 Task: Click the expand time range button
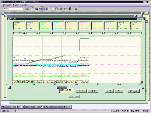pos(81,91)
